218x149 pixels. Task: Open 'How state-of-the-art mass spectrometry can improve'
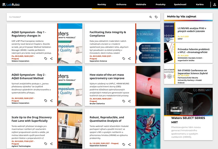(x=107, y=76)
